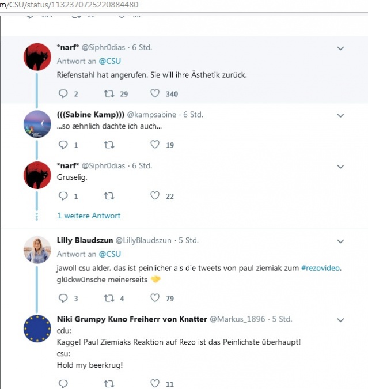Open Lilly Blaudszun's profile picture
The width and height of the screenshot is (368, 389).
click(x=37, y=250)
